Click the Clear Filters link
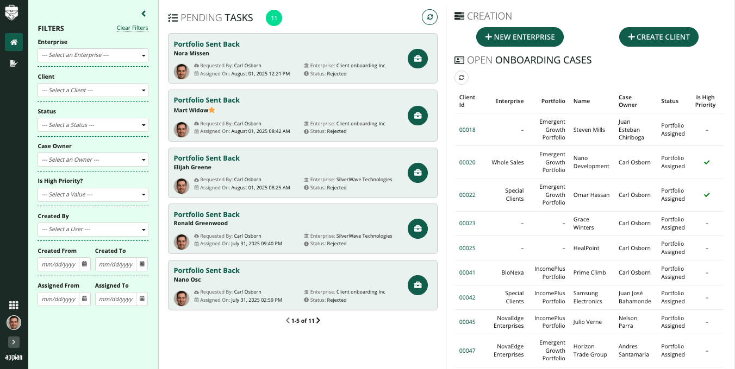Viewport: 735px width, 369px height. pos(132,28)
